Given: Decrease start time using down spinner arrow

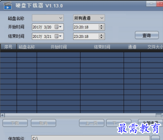Looking at the screenshot, I should (x=101, y=28).
